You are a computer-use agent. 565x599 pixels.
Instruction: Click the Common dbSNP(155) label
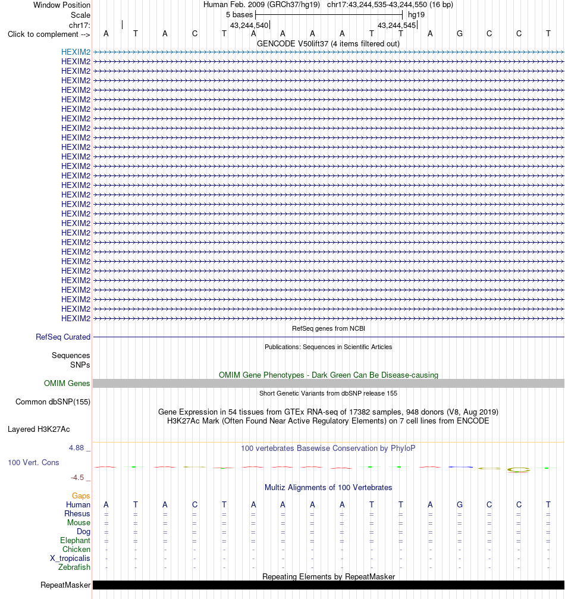click(53, 402)
